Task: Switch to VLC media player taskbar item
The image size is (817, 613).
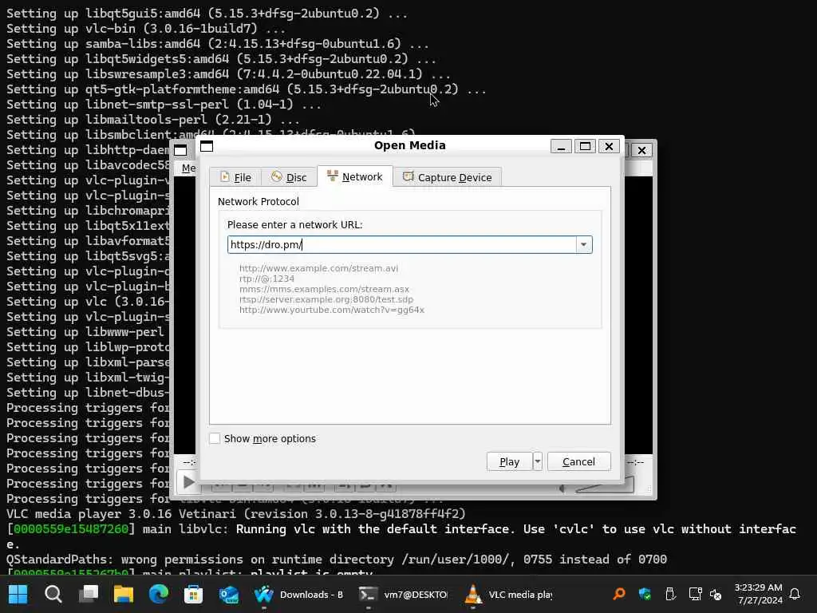Action: pos(509,594)
